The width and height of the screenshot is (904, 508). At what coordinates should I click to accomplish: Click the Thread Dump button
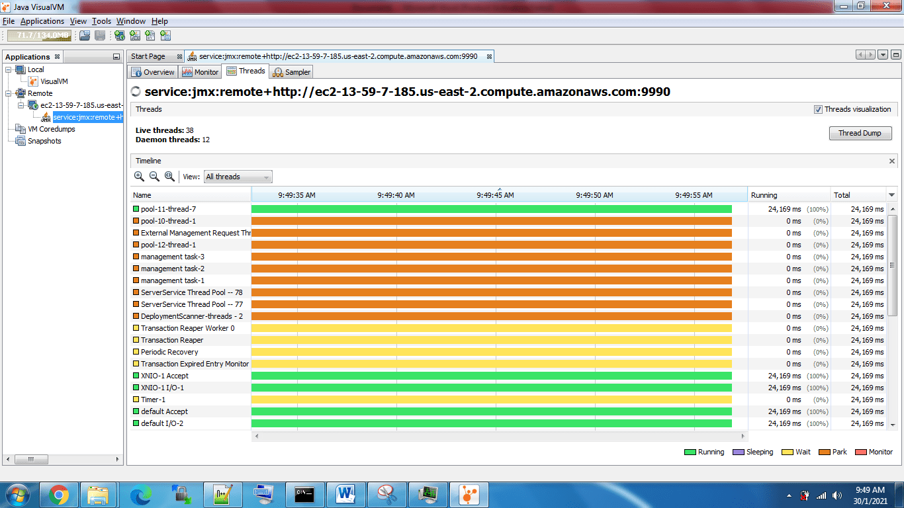click(860, 133)
